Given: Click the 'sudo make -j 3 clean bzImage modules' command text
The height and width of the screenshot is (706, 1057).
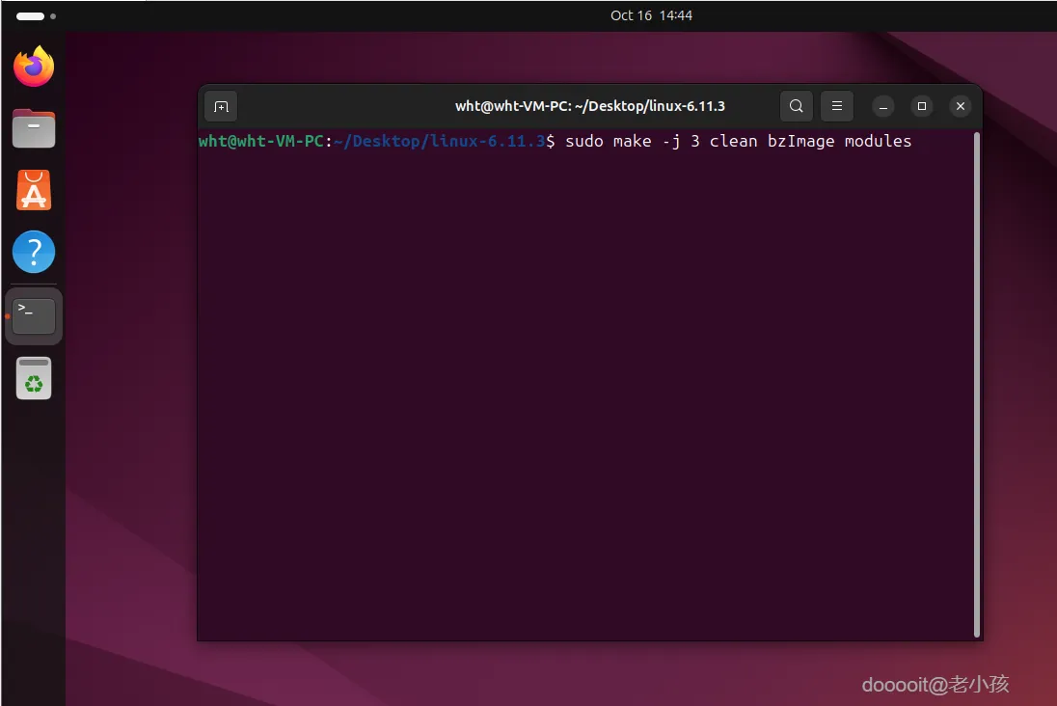Looking at the screenshot, I should pyautogui.click(x=738, y=141).
